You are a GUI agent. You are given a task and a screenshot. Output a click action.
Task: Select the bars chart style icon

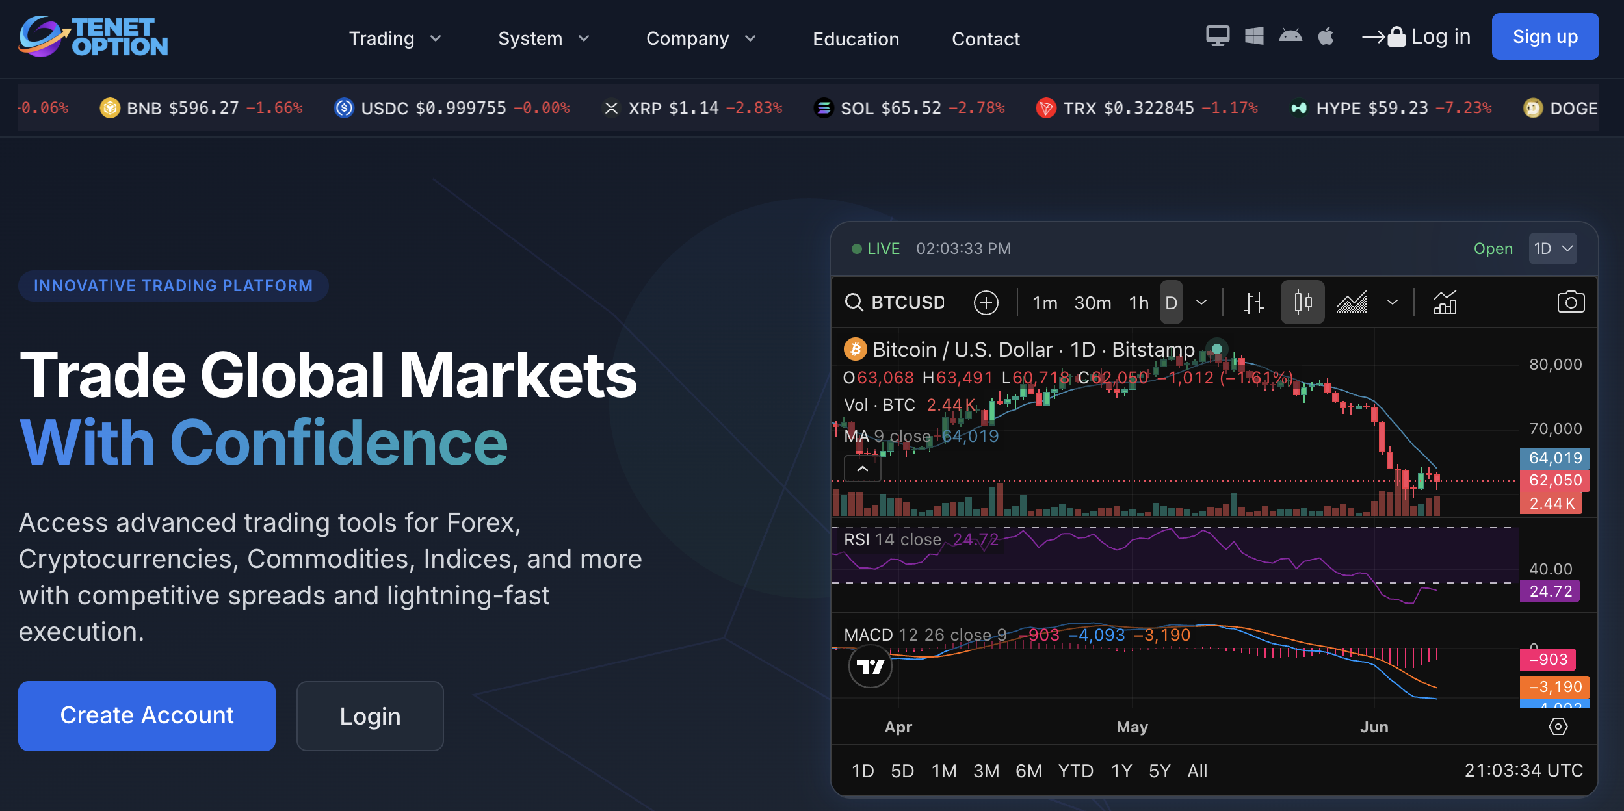coord(1254,303)
